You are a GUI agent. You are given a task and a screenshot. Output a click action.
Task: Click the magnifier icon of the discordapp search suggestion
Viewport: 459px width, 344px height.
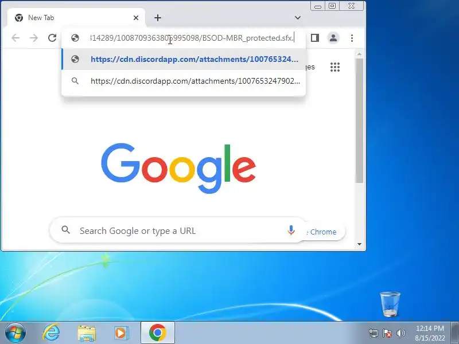[x=75, y=81]
